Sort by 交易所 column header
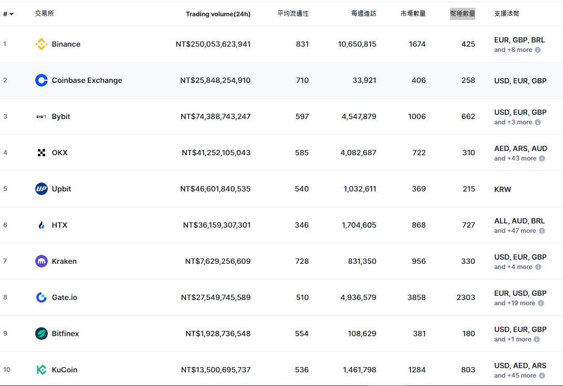The width and height of the screenshot is (563, 386). point(44,14)
